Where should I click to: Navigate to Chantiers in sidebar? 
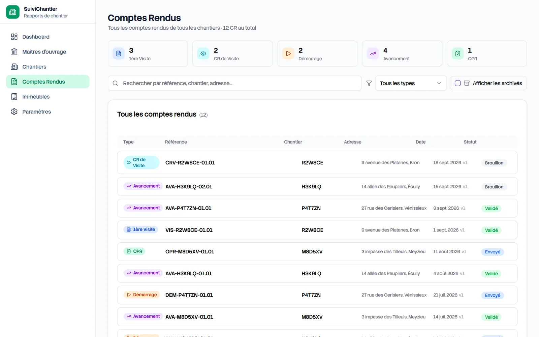pos(48,67)
